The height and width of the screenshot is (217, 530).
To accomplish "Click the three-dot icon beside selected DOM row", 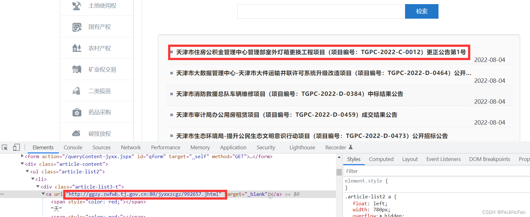I will click(2, 194).
